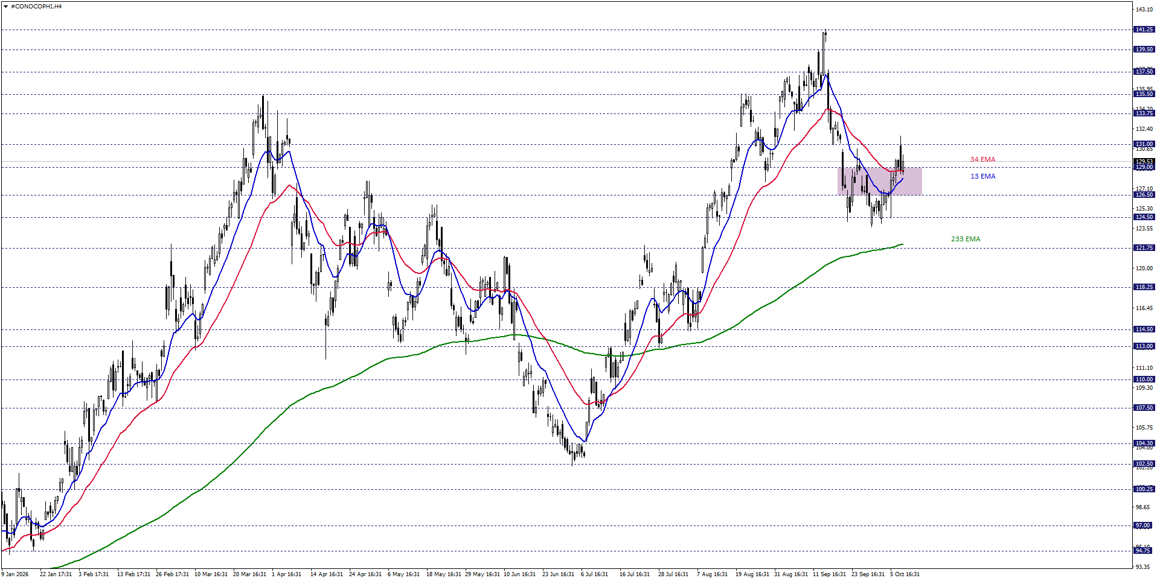The width and height of the screenshot is (1157, 581).
Task: Click the 1 Apr 16:31 date label
Action: [x=286, y=574]
